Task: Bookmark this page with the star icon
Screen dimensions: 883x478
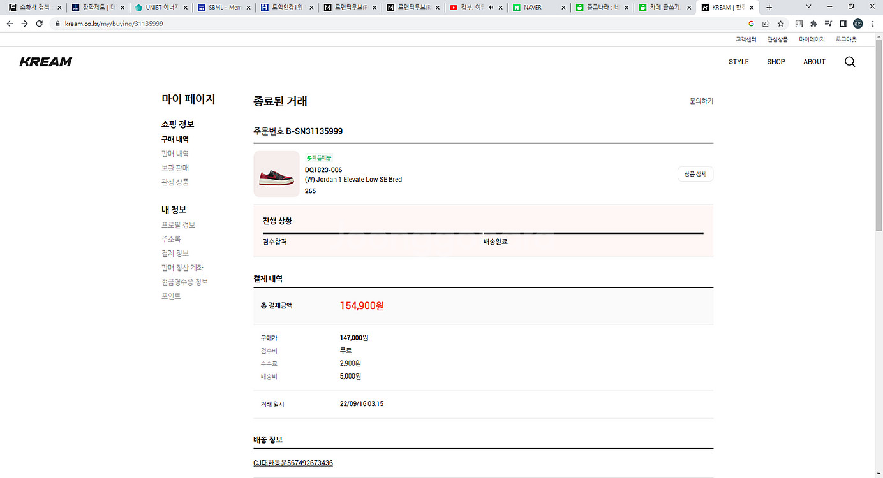Action: click(780, 24)
